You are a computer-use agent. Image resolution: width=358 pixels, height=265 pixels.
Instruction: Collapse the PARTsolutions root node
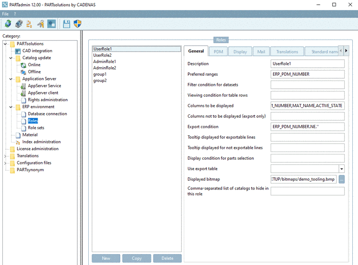tap(5, 44)
